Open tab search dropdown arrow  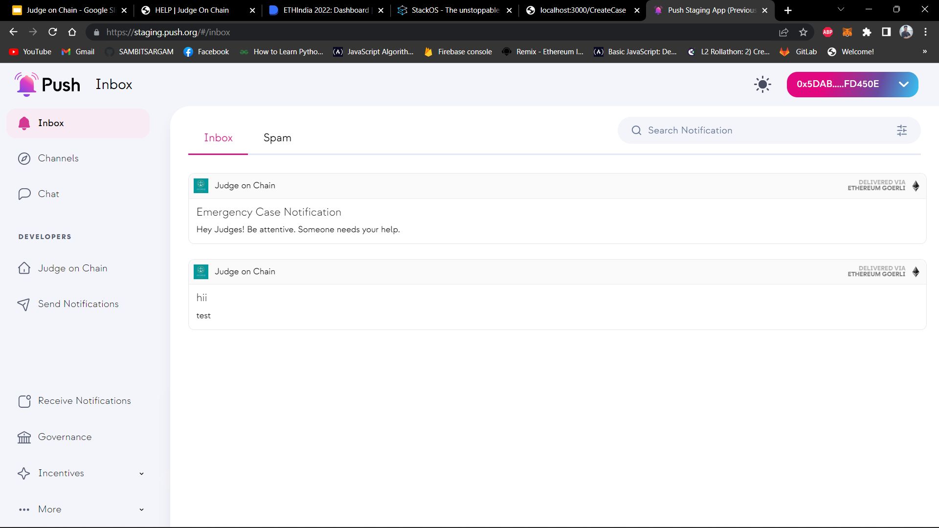(x=841, y=9)
